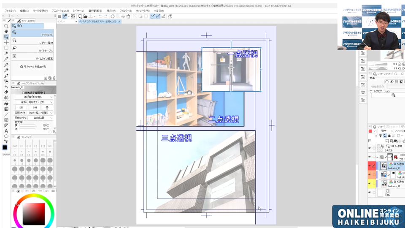405x228 pixels.
Task: Click サブツールを追加する button
Action: tap(33, 67)
